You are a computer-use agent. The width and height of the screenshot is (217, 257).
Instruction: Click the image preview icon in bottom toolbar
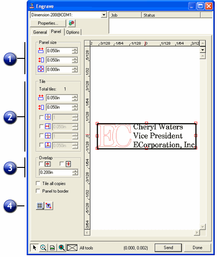(52, 247)
